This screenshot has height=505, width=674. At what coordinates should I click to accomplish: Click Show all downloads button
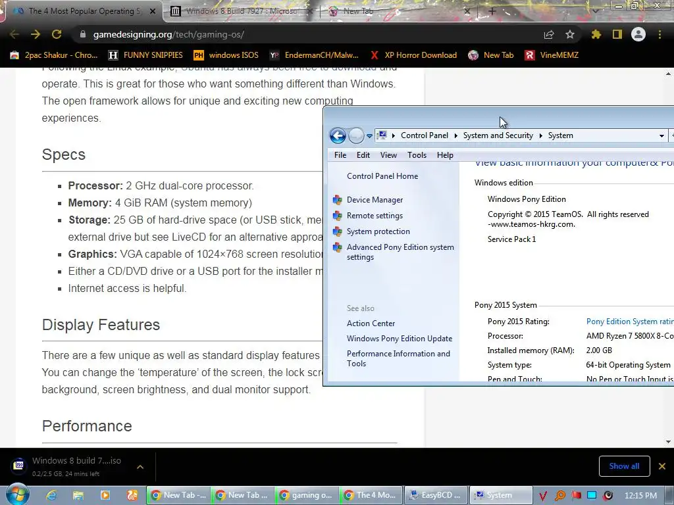[x=624, y=466]
